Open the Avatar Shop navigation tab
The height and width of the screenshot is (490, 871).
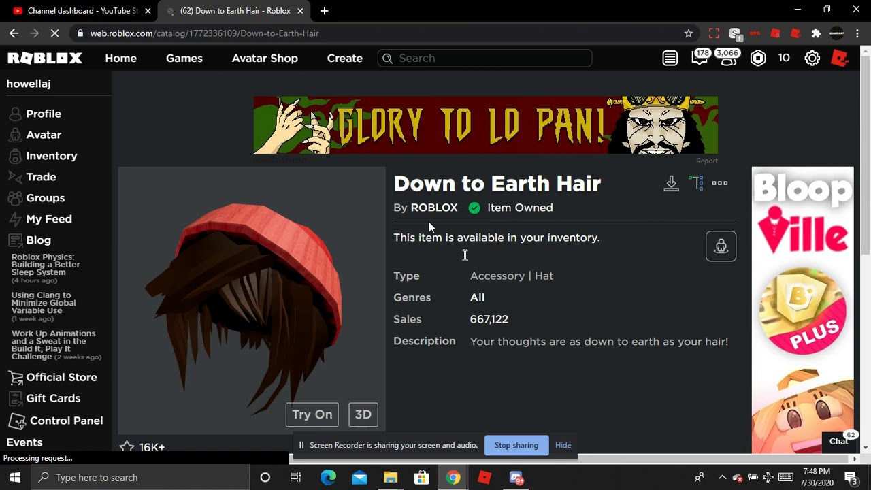265,59
